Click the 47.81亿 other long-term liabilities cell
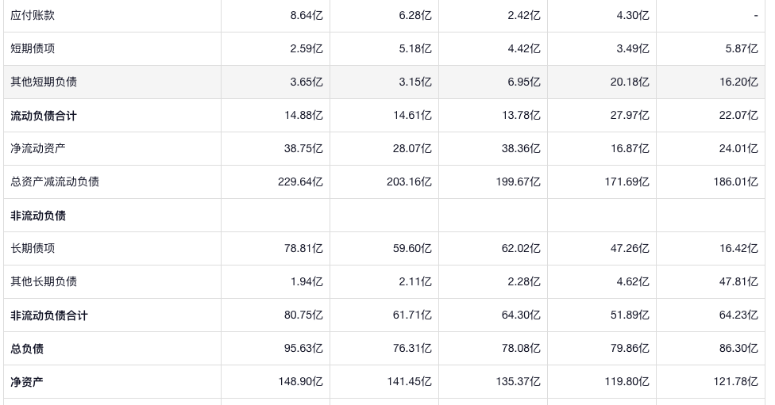This screenshot has height=405, width=775. (738, 281)
